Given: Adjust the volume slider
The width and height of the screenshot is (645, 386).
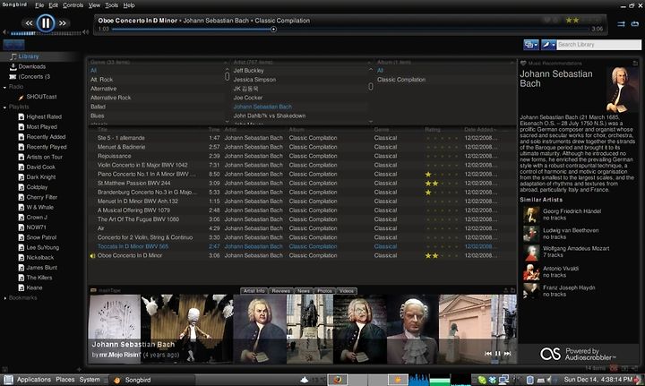Looking at the screenshot, I should point(46,33).
